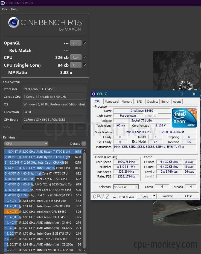
Task: Select ranking row Intel Core i5 CPU 760
Action: pos(43,201)
